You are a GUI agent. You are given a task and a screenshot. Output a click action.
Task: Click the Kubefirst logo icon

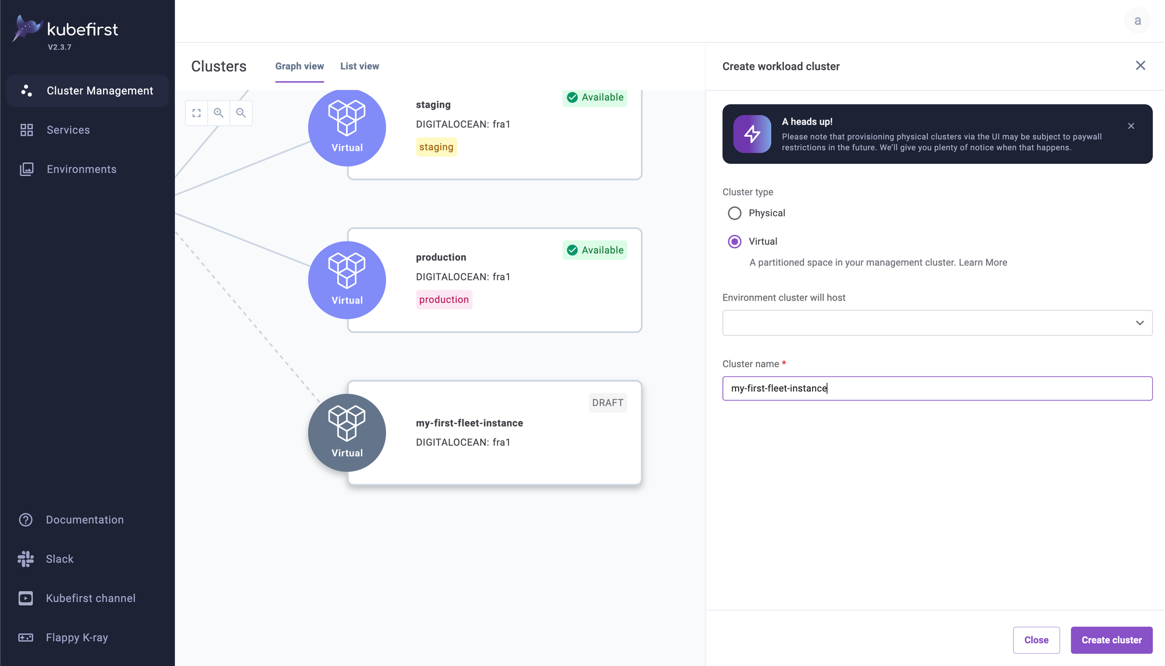28,28
